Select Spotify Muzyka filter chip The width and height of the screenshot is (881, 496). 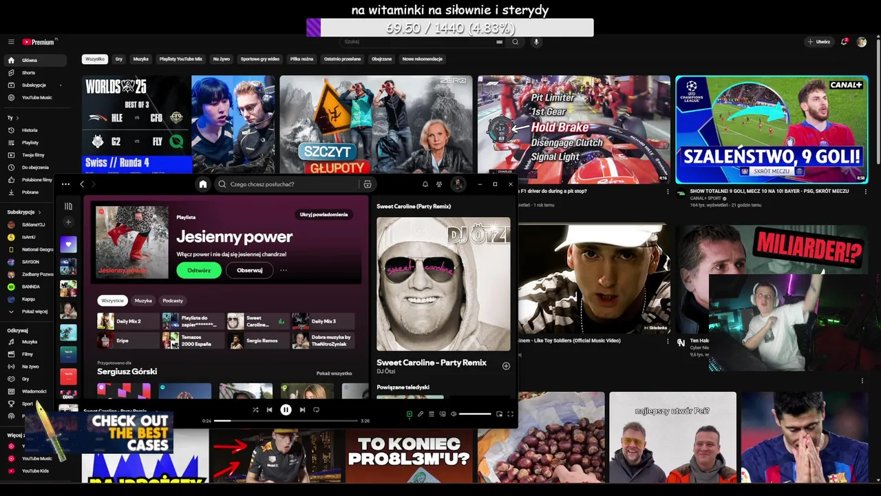143,300
